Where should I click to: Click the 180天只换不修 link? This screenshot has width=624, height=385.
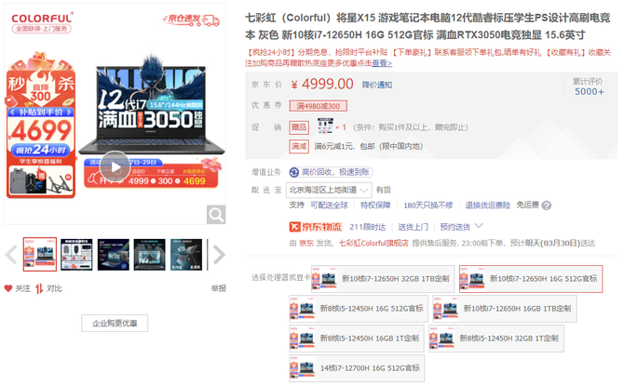428,205
